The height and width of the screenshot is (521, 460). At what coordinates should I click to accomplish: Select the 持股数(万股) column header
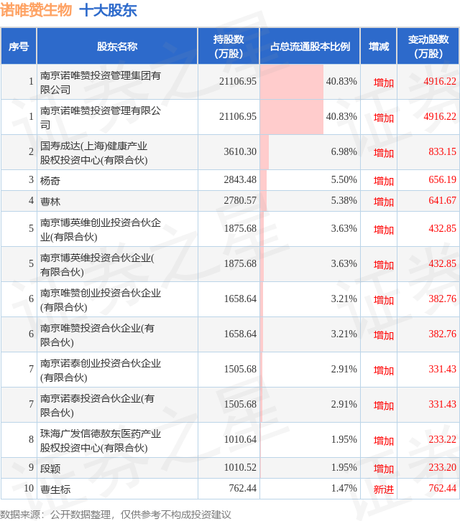click(229, 46)
